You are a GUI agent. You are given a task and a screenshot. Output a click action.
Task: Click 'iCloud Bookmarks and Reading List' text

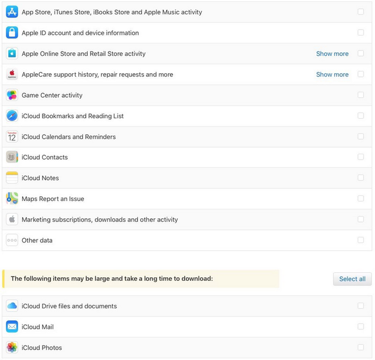73,116
